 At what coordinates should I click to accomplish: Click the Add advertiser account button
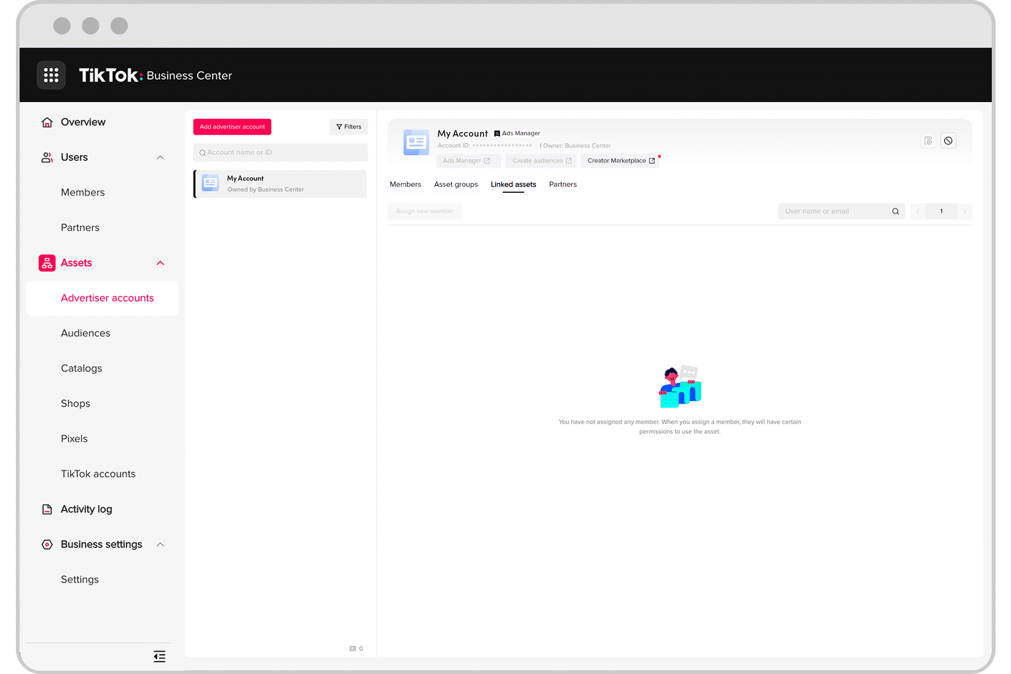click(x=233, y=126)
